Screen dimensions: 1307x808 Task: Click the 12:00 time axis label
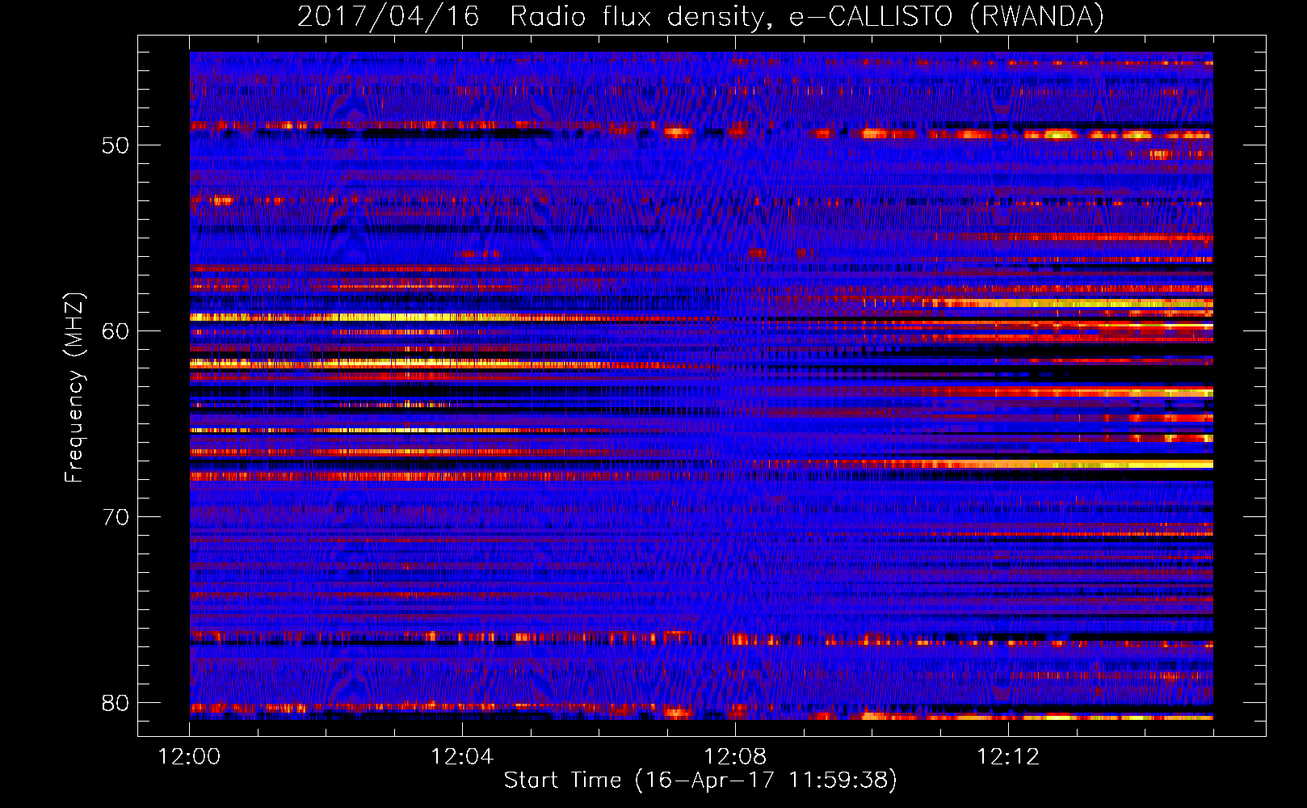(189, 756)
